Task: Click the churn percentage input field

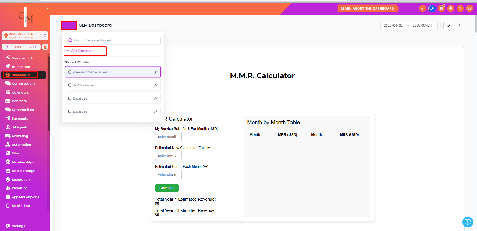Action: [x=168, y=175]
